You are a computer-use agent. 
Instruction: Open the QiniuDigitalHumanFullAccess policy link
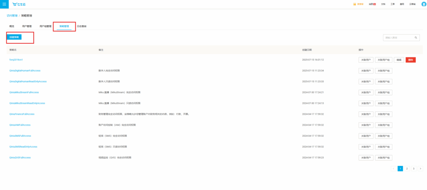click(x=25, y=71)
